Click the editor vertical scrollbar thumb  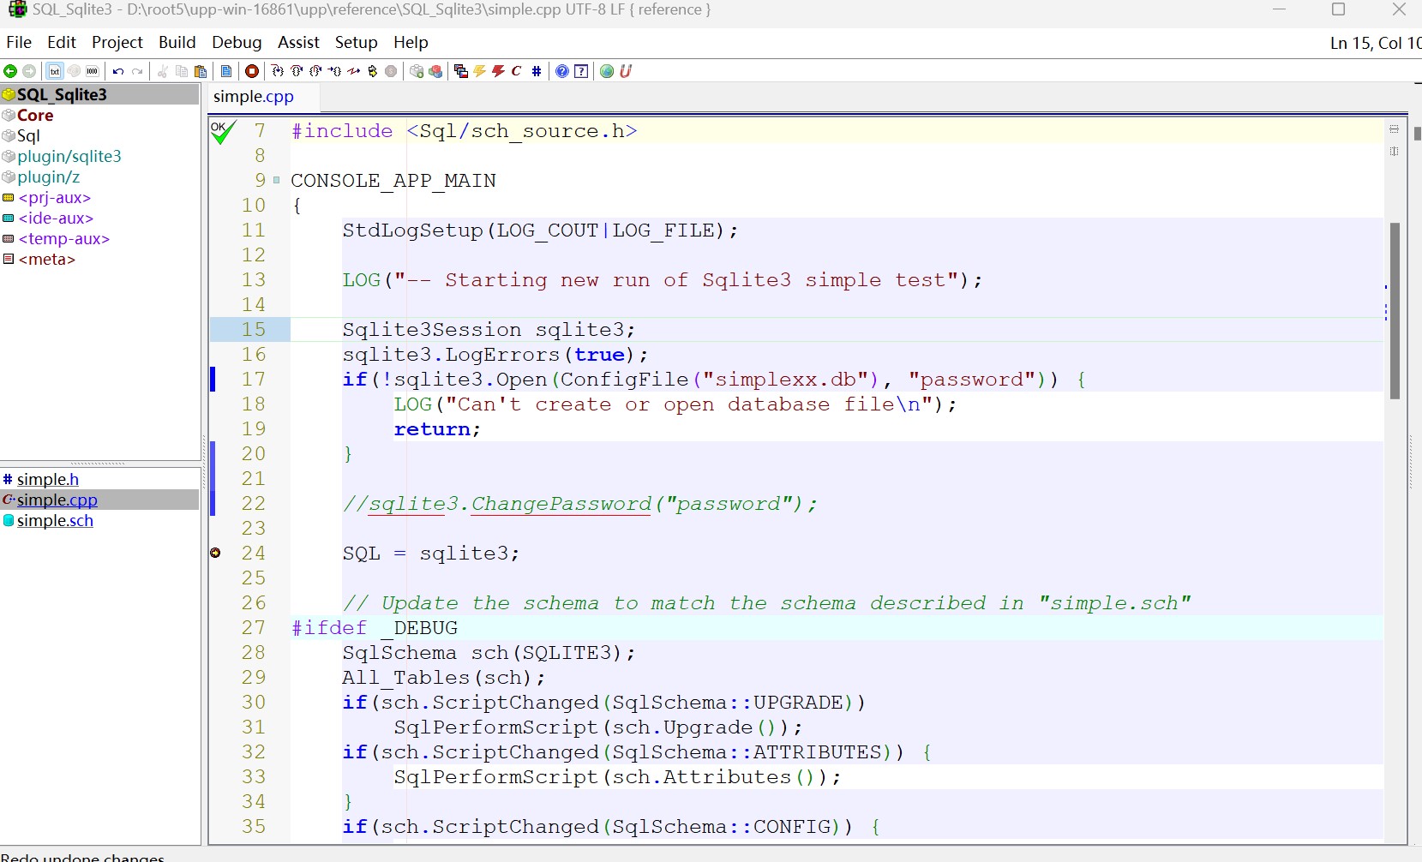1395,310
